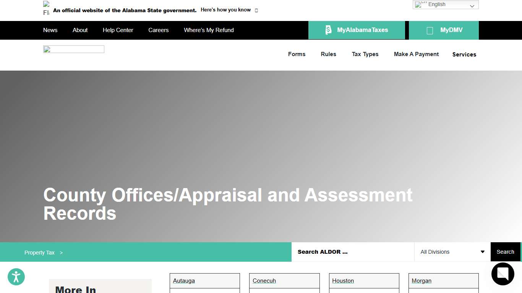This screenshot has height=293, width=522.
Task: Open the Autauga county link
Action: (184, 281)
